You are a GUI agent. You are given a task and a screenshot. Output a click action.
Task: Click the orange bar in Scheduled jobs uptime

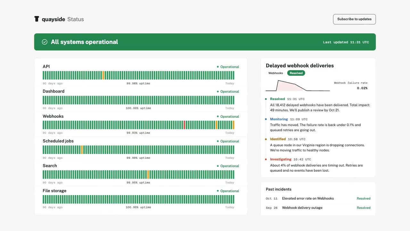tap(82, 150)
